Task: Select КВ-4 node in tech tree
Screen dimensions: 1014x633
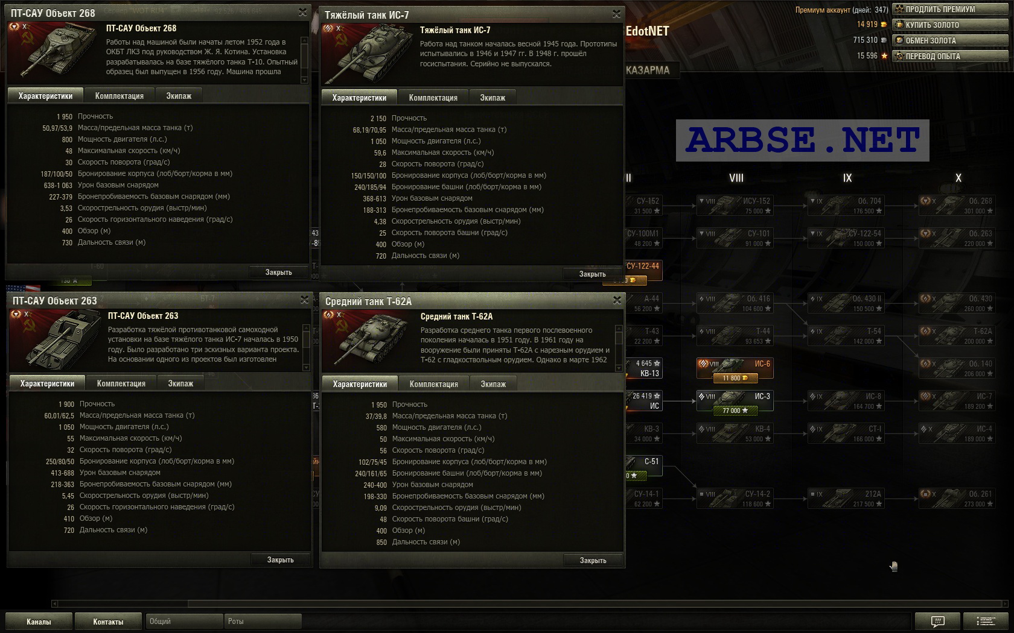Action: (735, 433)
